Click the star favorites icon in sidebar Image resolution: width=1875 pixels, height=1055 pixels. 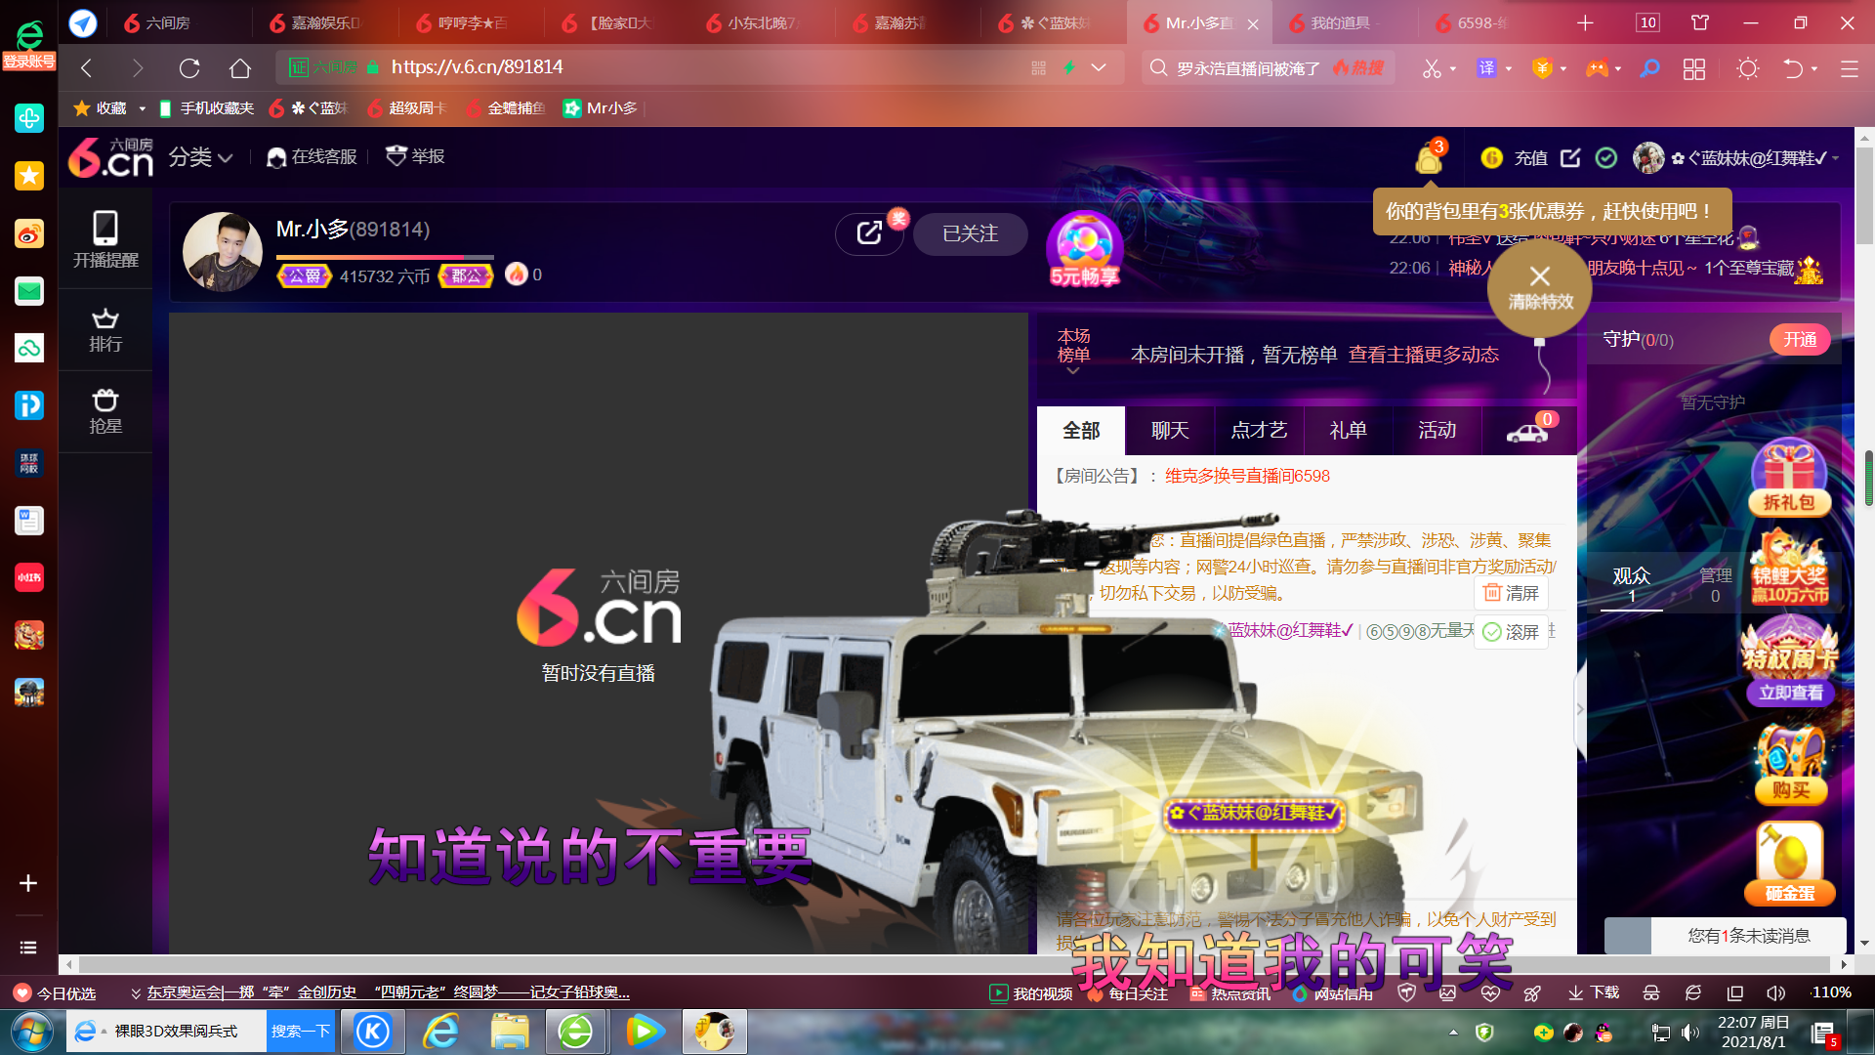(29, 176)
